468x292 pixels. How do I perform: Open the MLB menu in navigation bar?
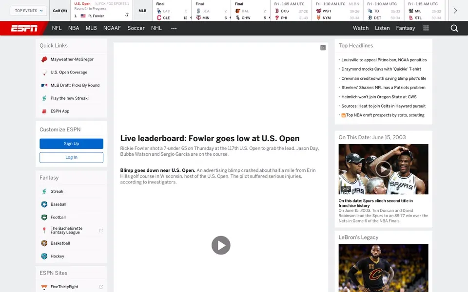tap(91, 28)
